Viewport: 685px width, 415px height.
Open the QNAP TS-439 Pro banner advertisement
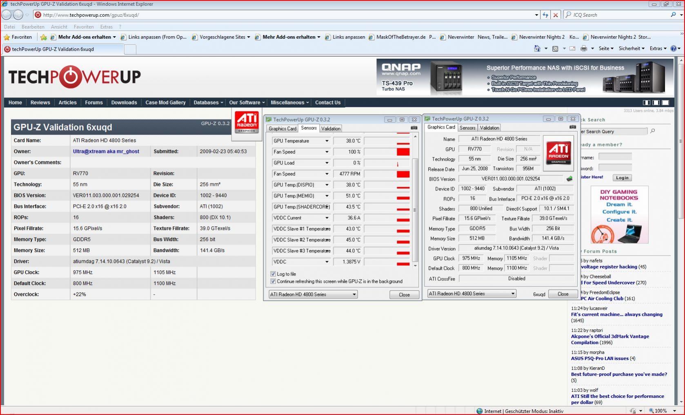525,77
